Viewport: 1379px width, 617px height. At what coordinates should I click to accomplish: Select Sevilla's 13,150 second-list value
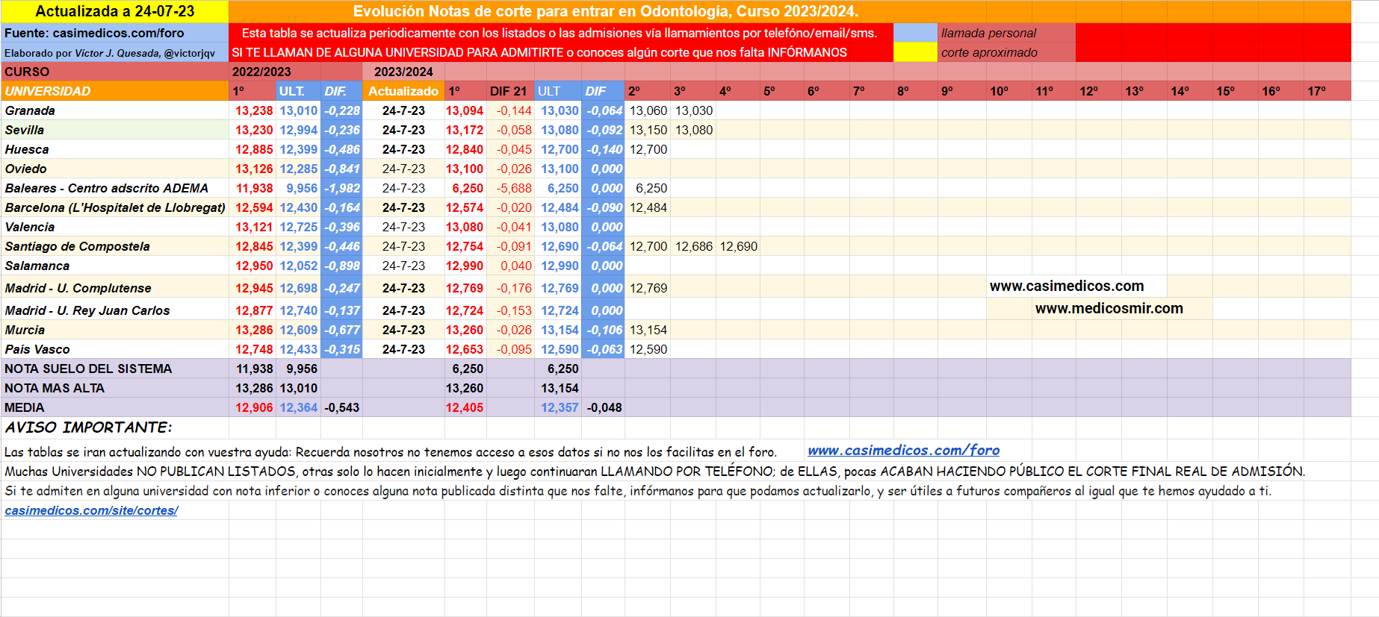(648, 130)
